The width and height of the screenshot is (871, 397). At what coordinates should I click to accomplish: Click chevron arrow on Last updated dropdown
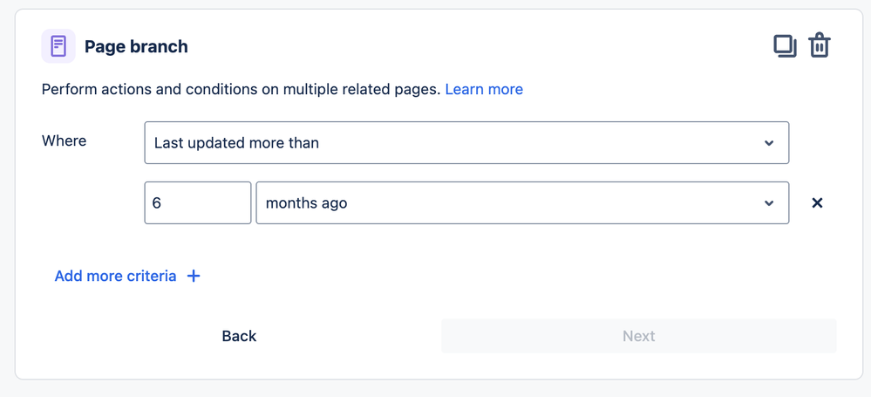pos(769,143)
